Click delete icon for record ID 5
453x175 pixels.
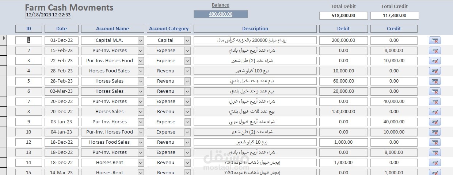435,81
